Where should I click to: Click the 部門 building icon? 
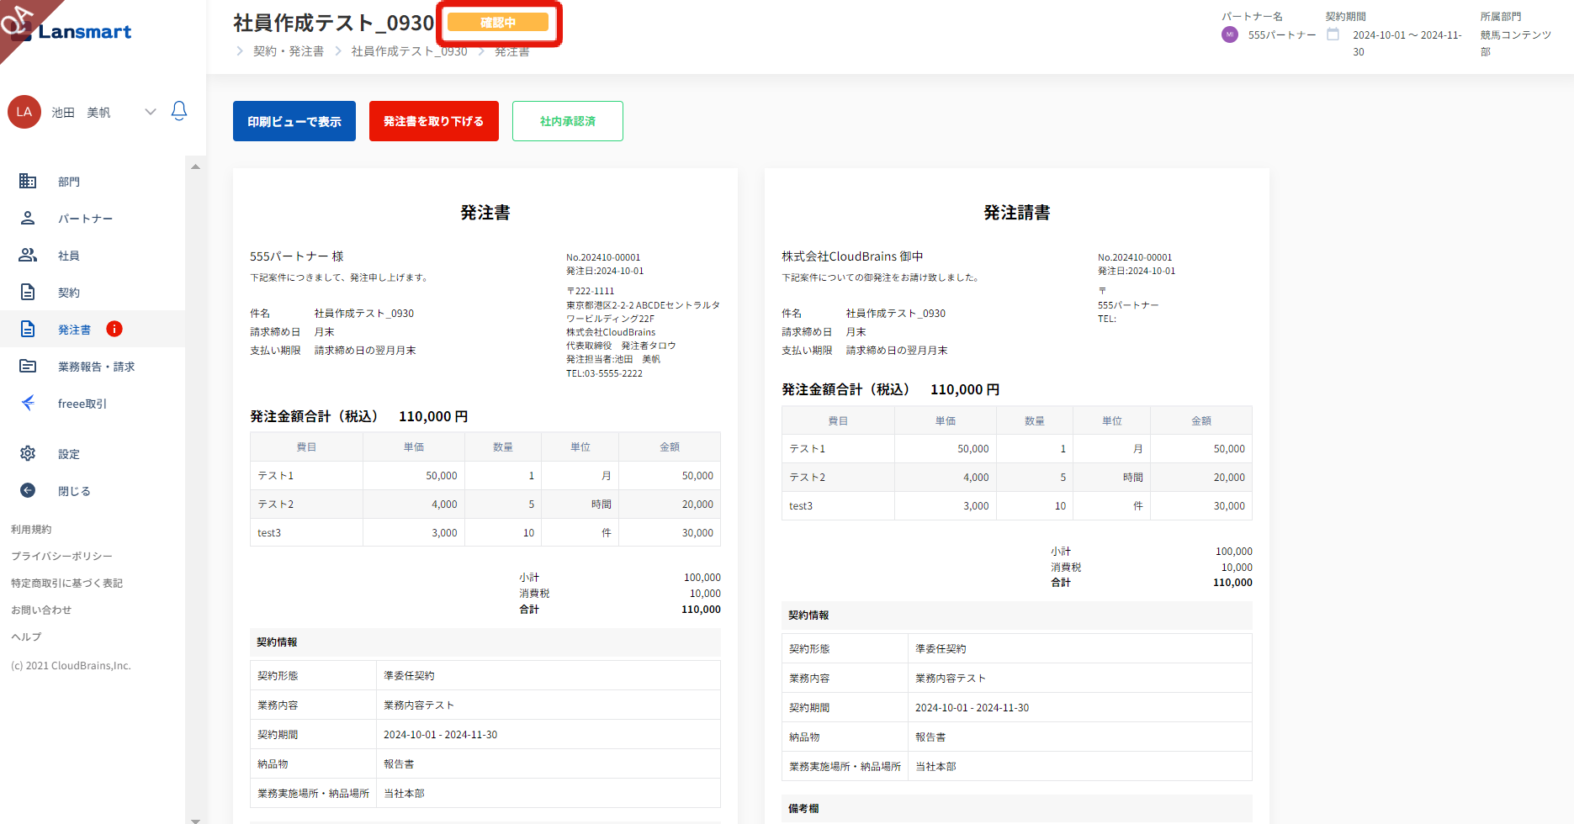(x=28, y=181)
